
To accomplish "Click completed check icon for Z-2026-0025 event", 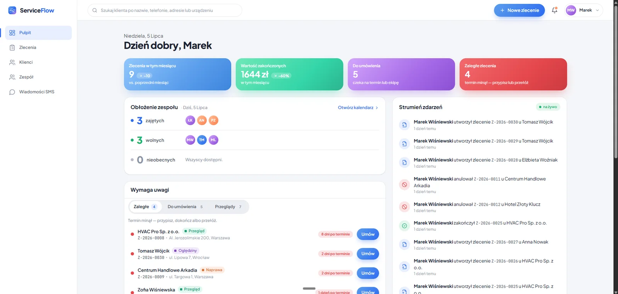I will (404, 226).
